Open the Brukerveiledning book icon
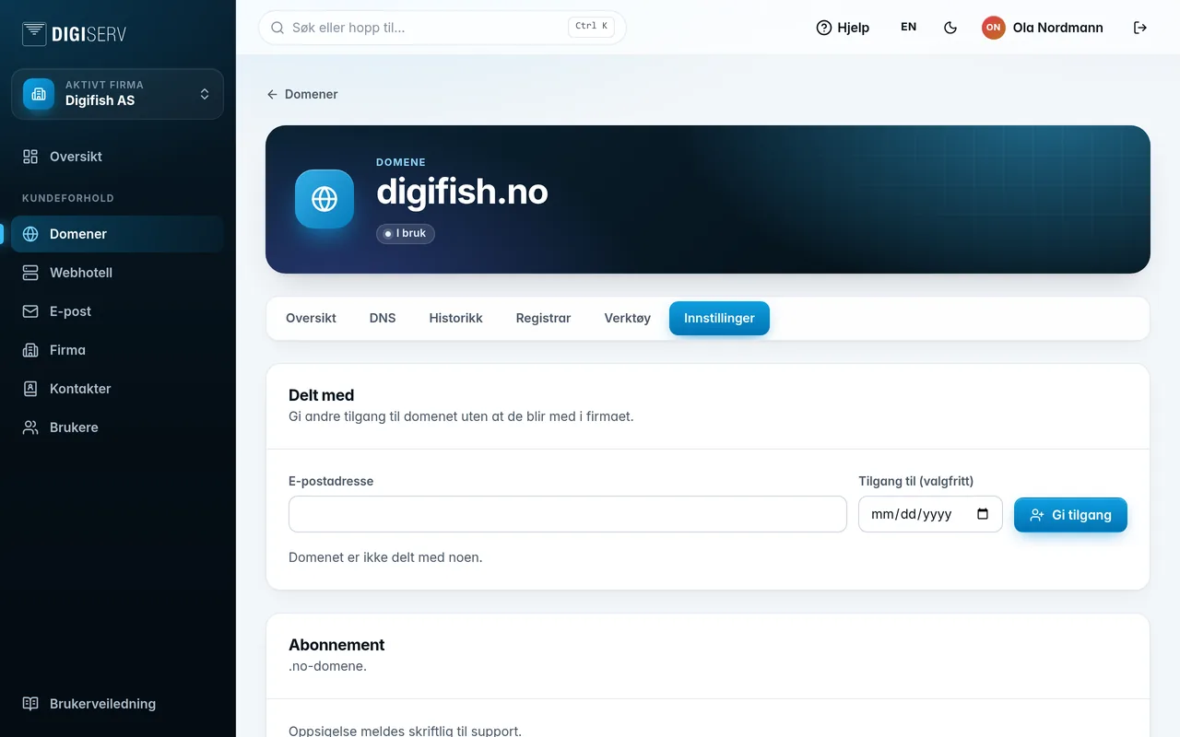 tap(30, 704)
